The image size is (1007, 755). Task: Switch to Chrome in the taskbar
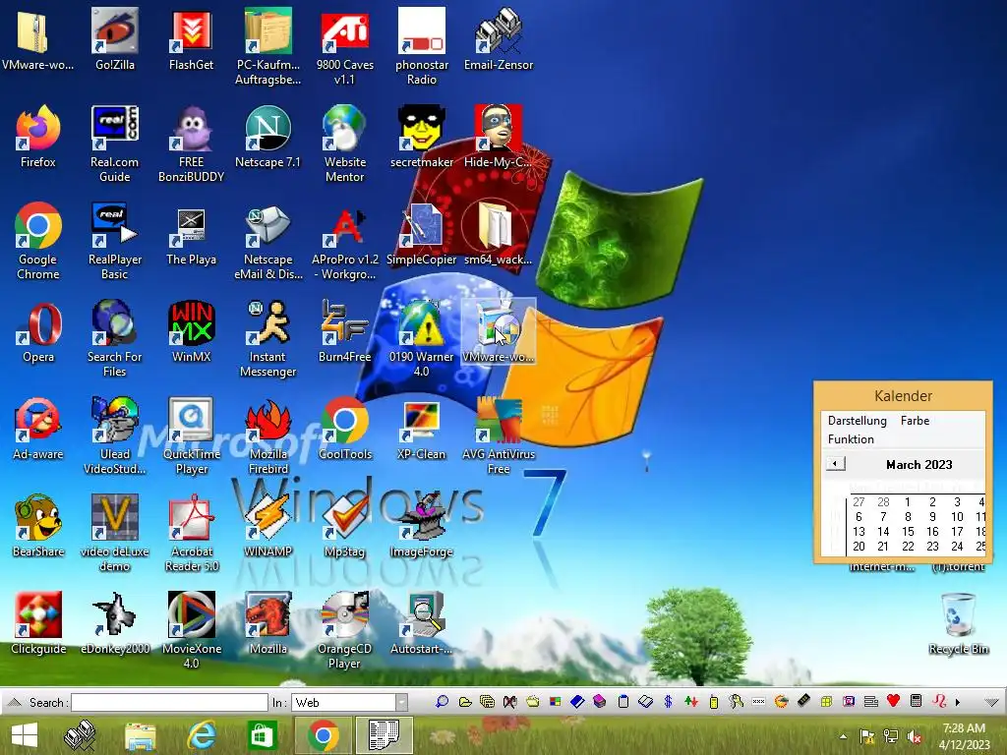323,735
